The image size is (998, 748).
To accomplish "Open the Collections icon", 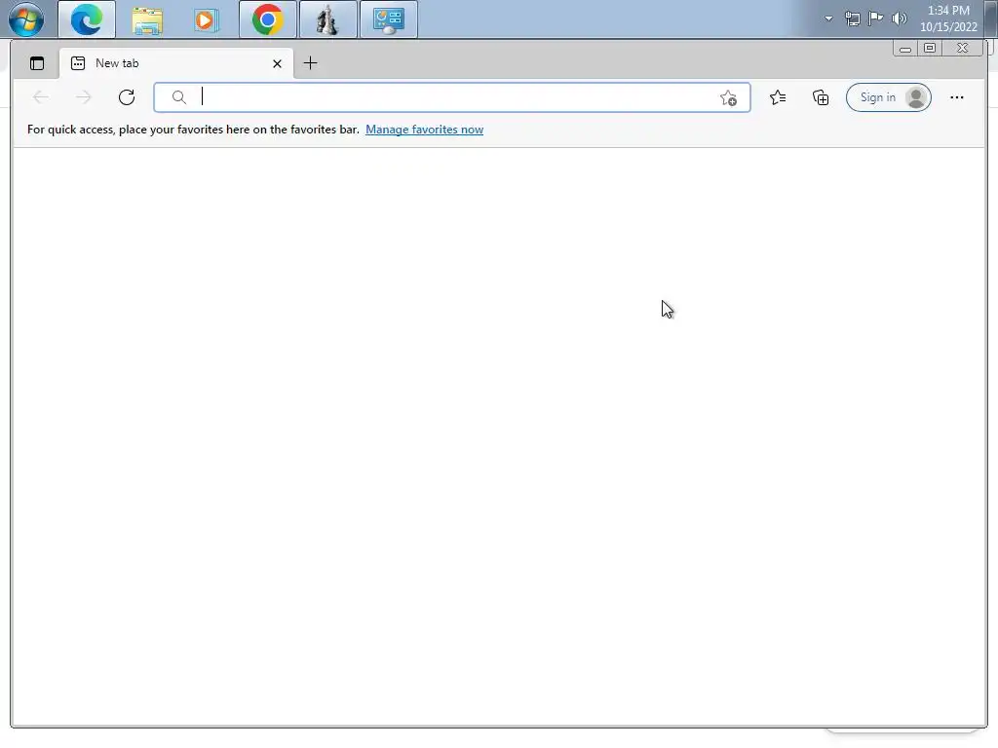I will click(x=821, y=97).
